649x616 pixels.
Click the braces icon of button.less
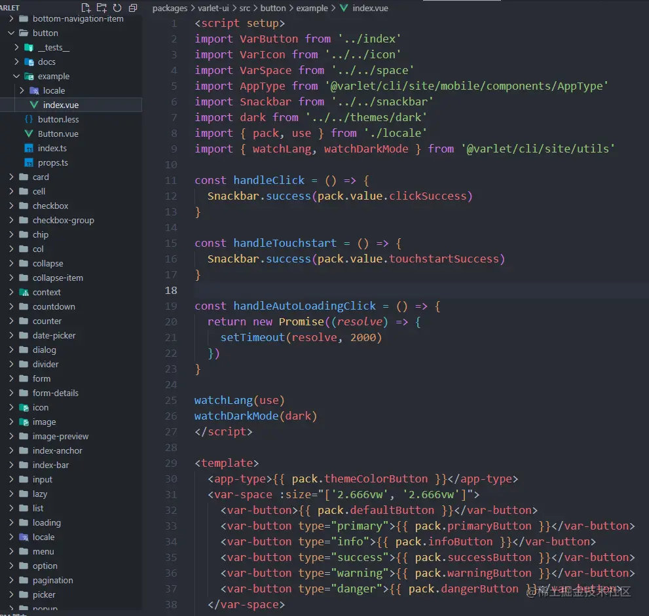[29, 119]
